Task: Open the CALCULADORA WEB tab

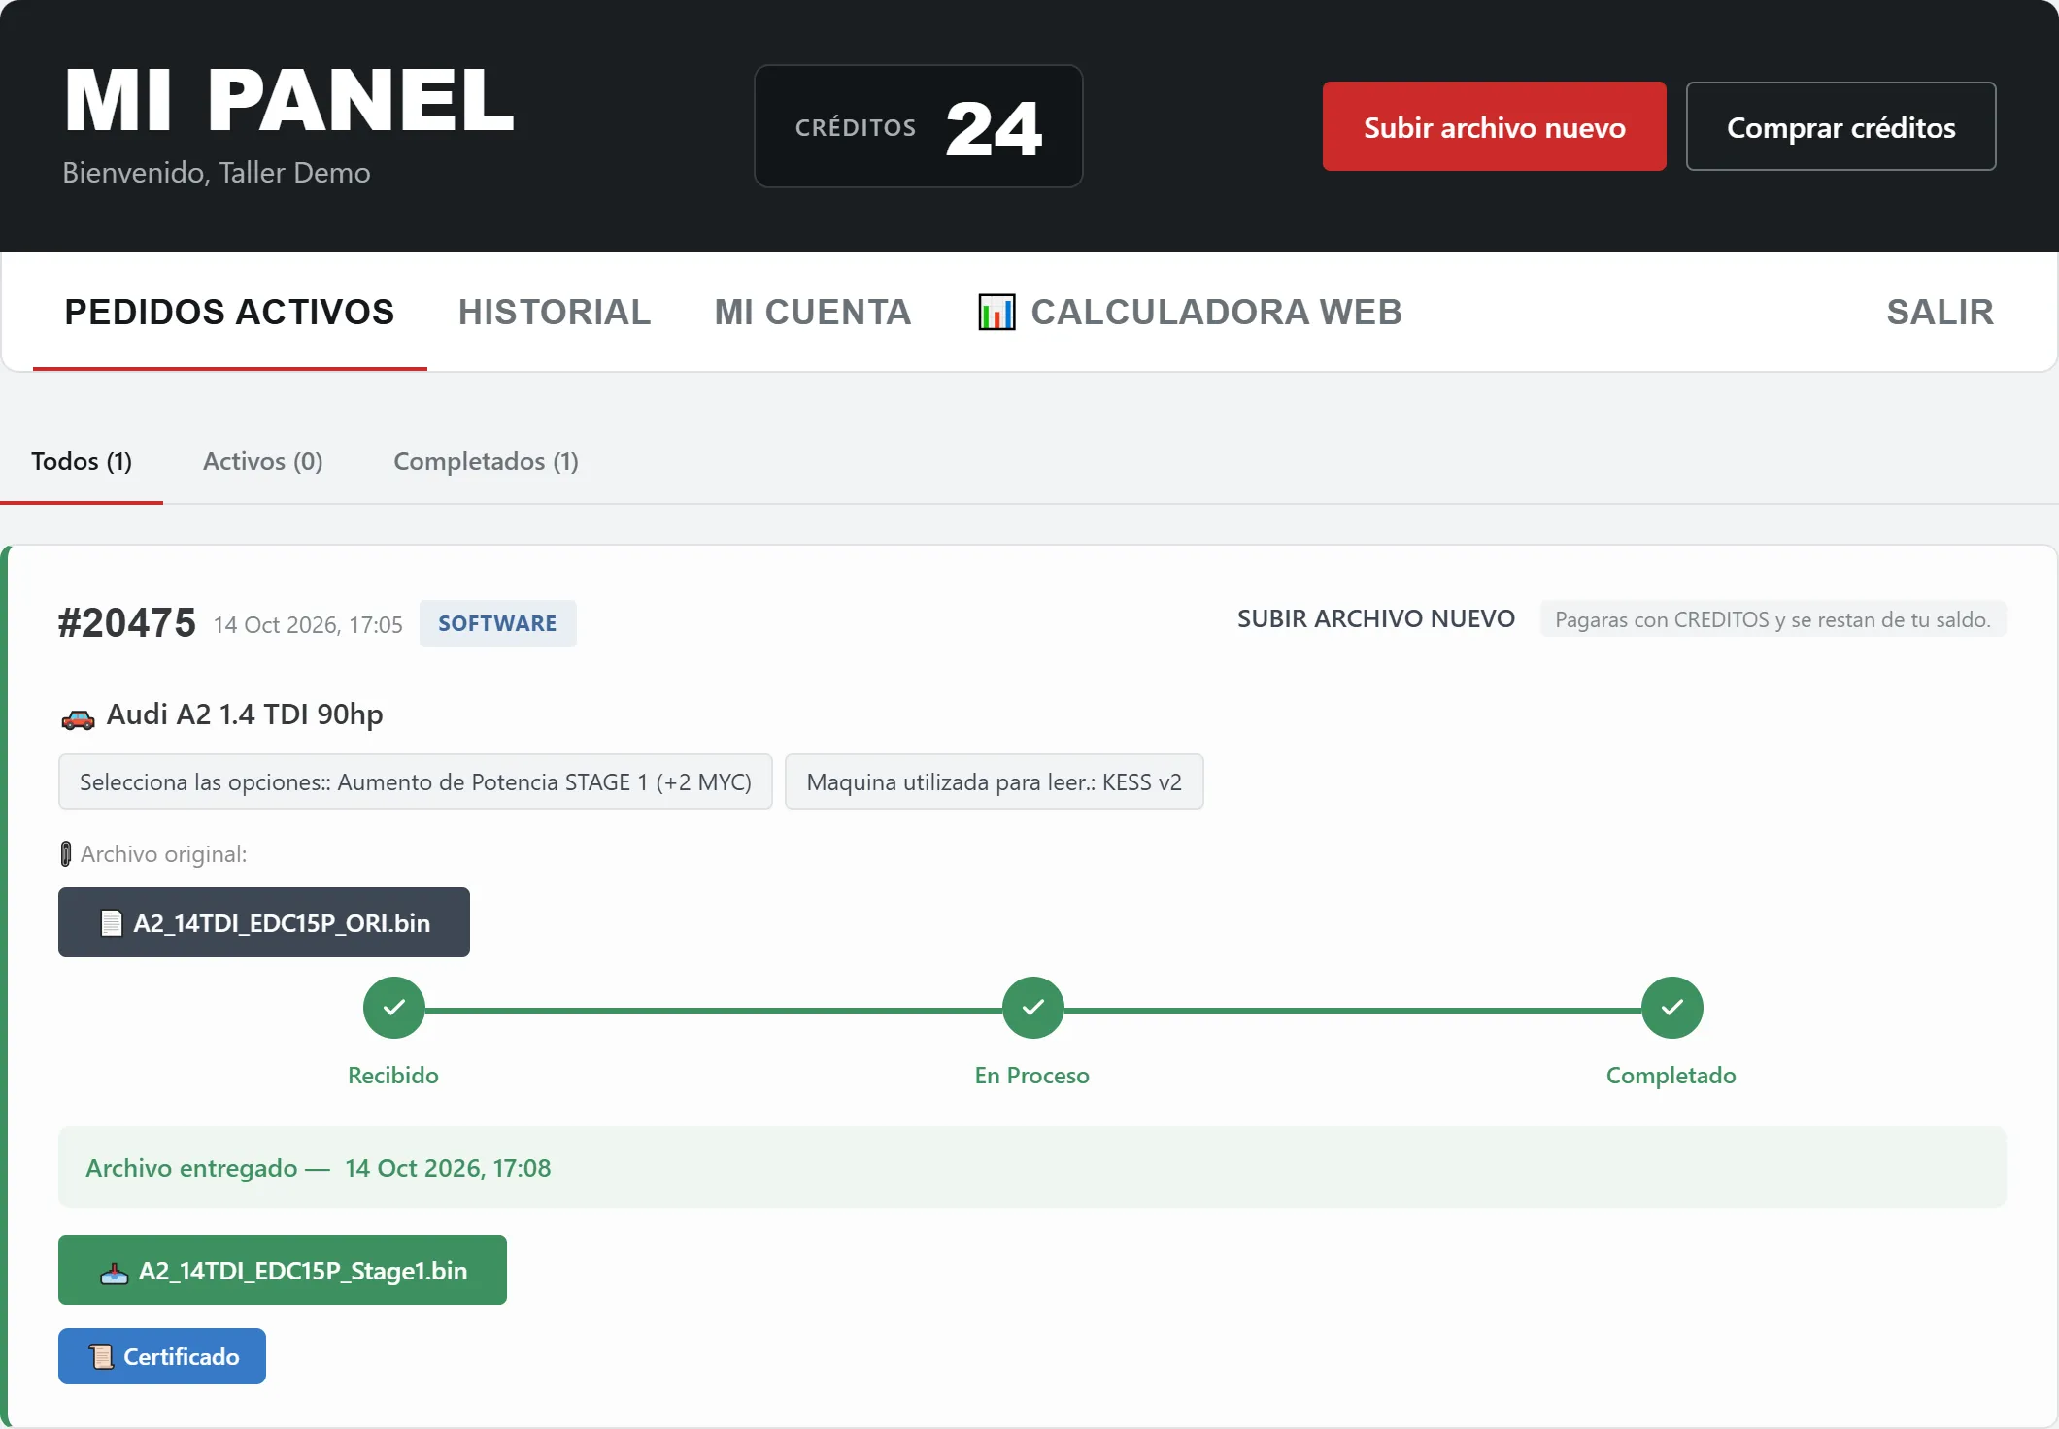Action: [x=1190, y=312]
